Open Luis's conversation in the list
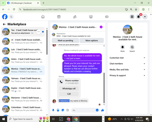152x122 pixels. [x=23, y=51]
